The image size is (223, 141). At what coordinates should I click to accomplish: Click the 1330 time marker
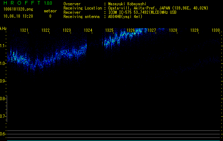coord(216,30)
